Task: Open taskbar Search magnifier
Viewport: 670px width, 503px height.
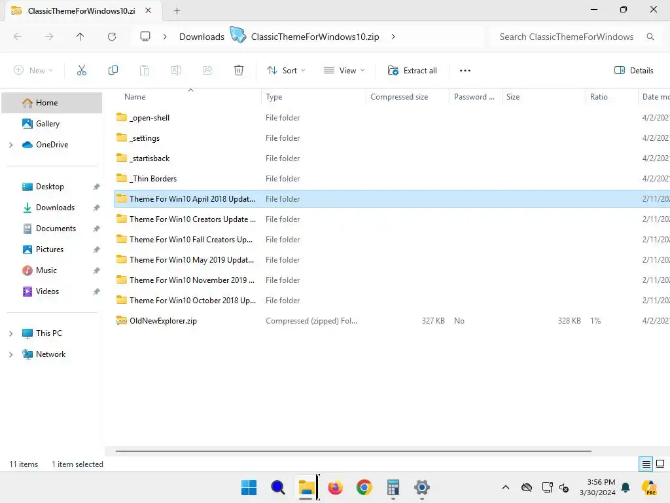Action: tap(277, 487)
